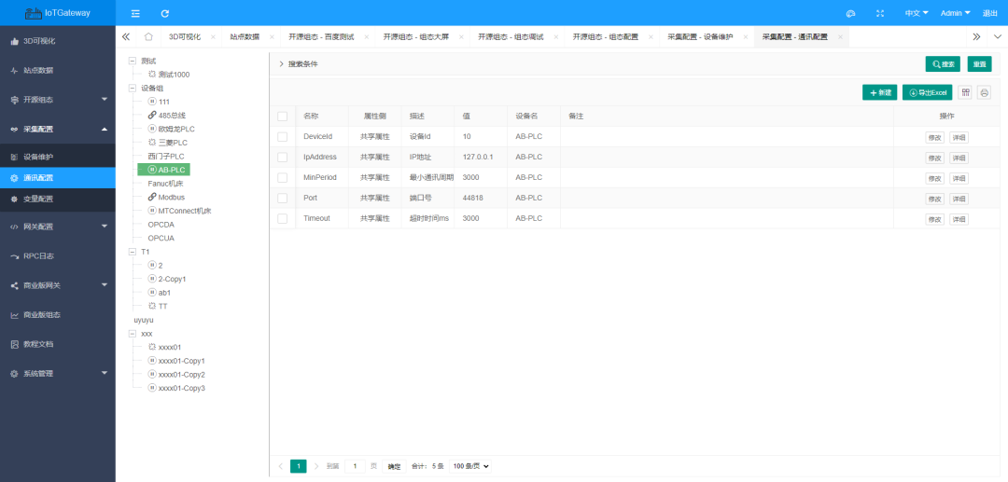Viewport: 1008px width, 482px height.
Task: Collapse the sidebar with the menu icon
Action: click(x=135, y=13)
